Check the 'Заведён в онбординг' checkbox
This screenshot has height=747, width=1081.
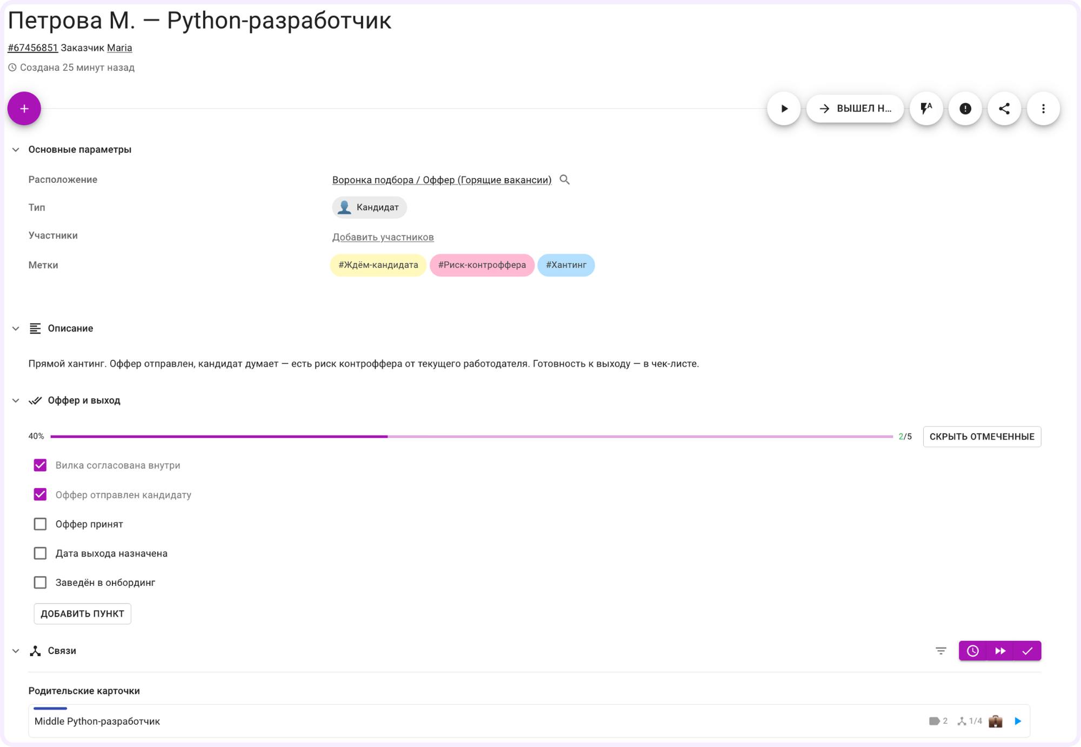40,583
